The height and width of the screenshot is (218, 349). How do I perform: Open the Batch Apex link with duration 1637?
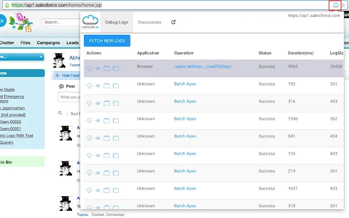pyautogui.click(x=185, y=189)
